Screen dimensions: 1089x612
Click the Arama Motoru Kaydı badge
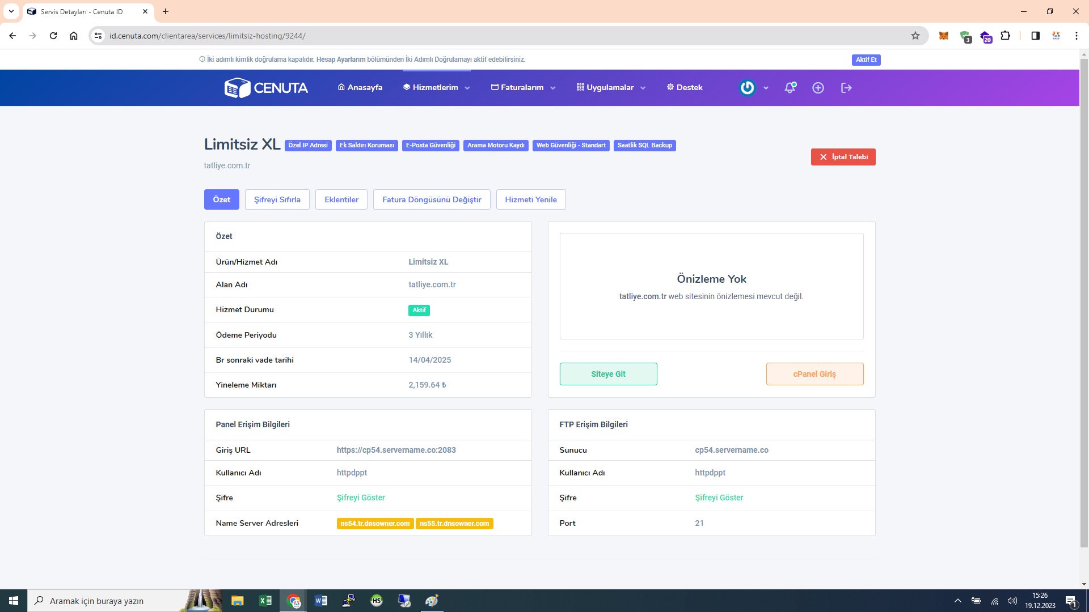click(x=496, y=146)
